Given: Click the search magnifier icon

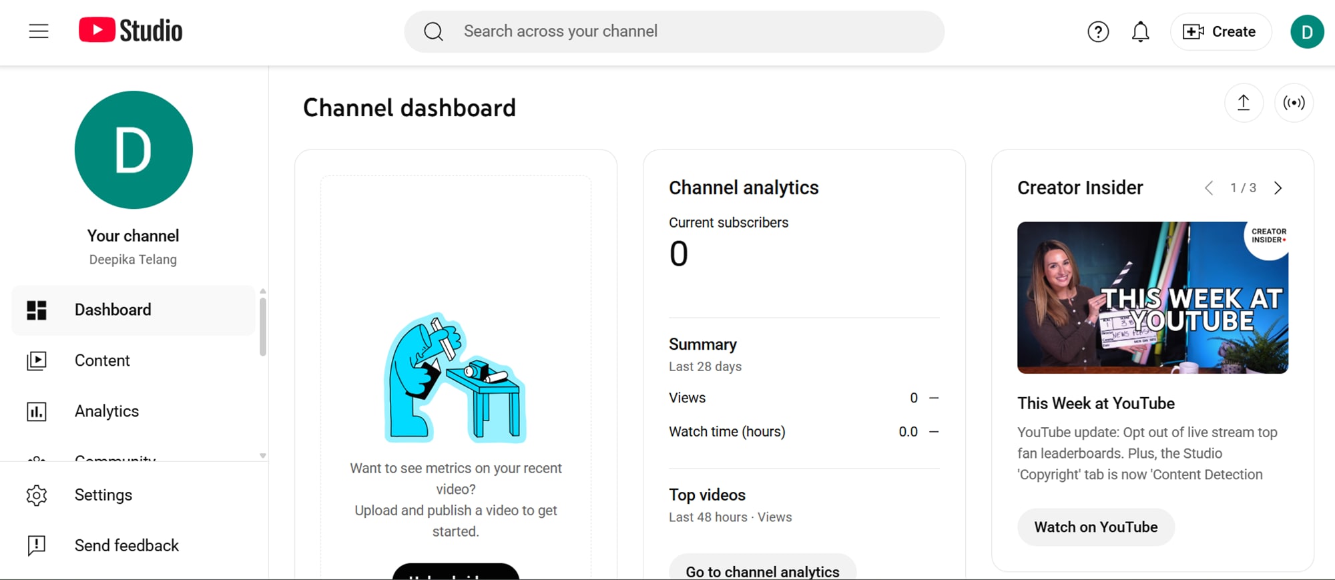Looking at the screenshot, I should tap(433, 31).
